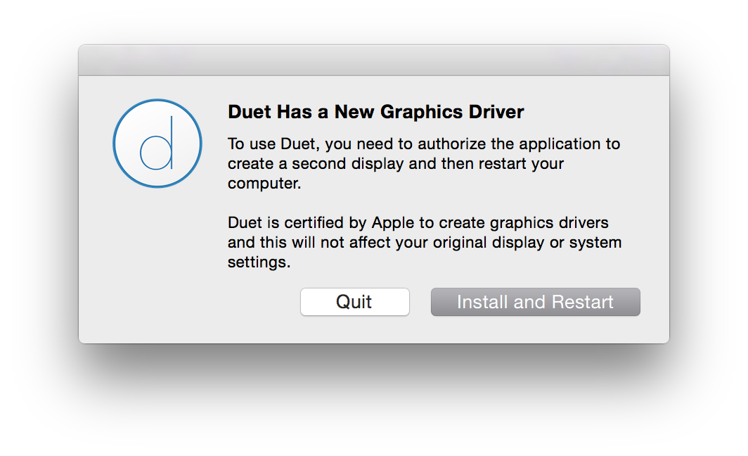Select the heading 'Duet Has a New Graphics Driver'
The width and height of the screenshot is (748, 456).
[x=375, y=112]
